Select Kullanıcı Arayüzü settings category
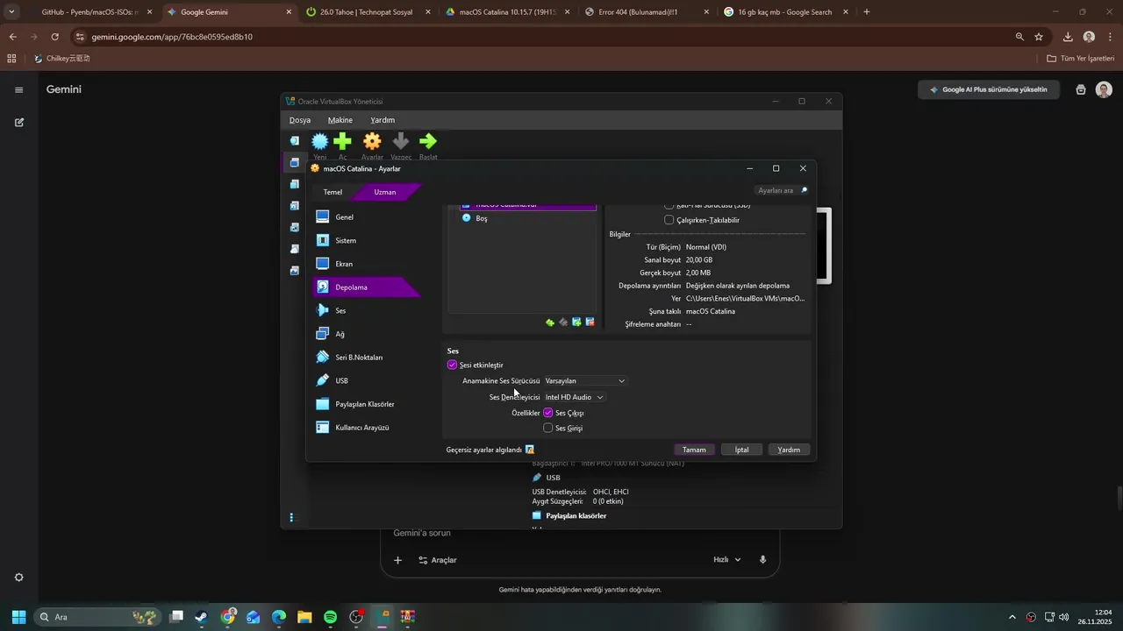1123x631 pixels. pos(367,428)
